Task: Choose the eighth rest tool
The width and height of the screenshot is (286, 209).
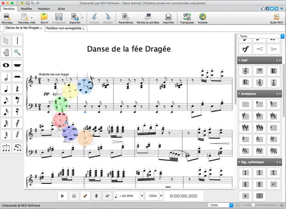Action: (x=17, y=100)
